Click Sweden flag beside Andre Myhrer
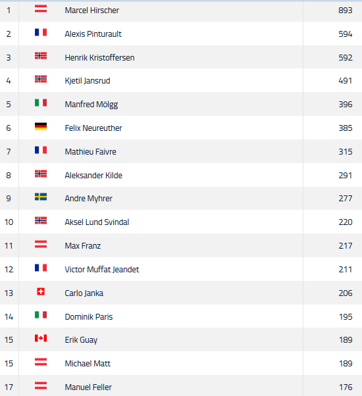362x396 pixels. (41, 197)
